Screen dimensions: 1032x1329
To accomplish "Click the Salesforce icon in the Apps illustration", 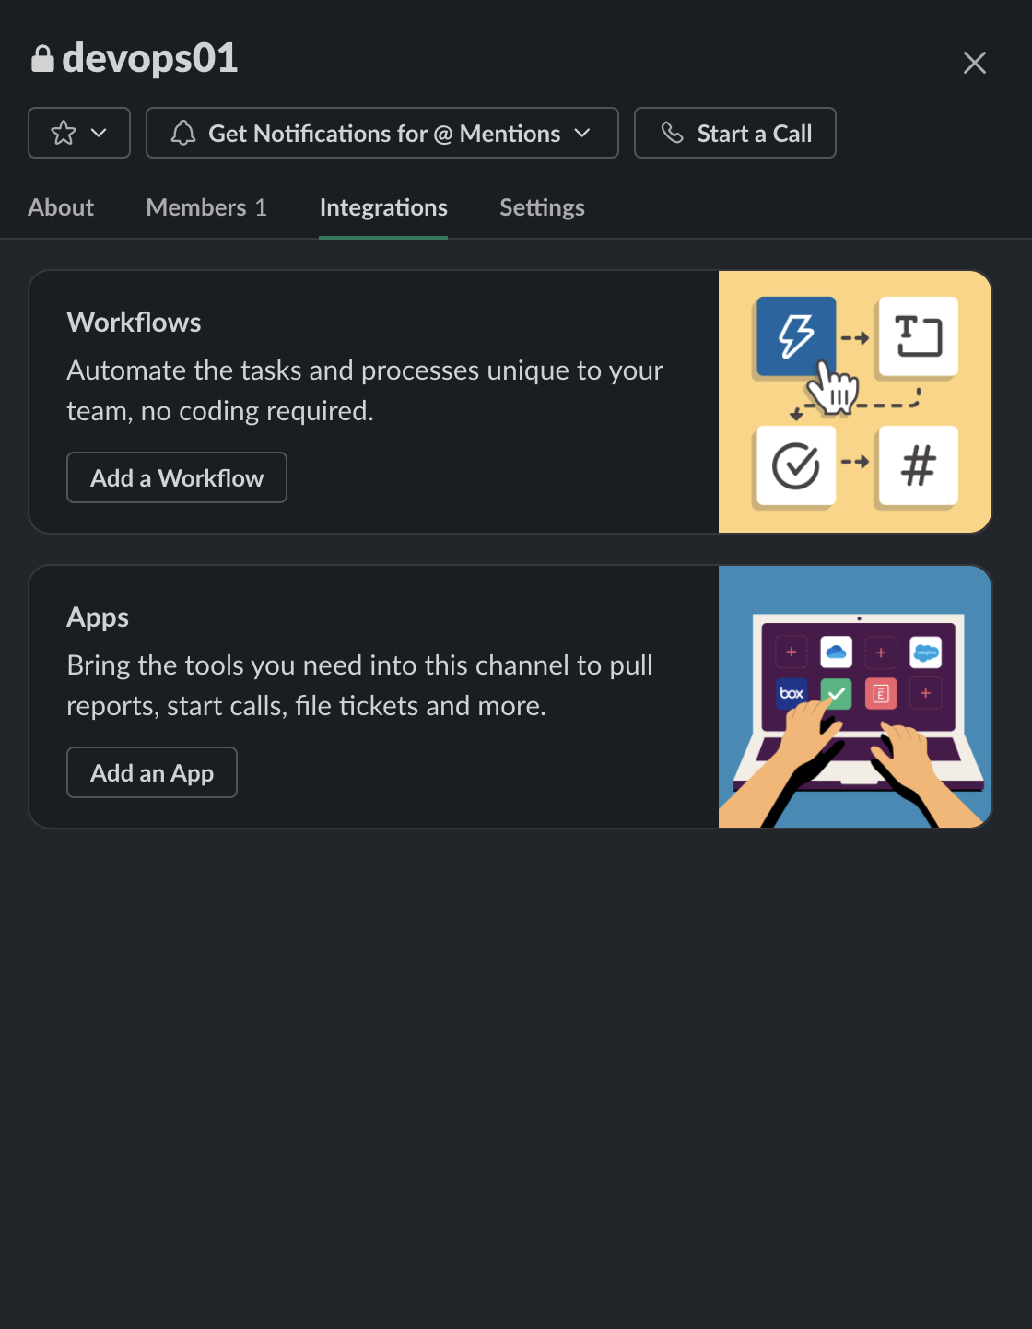I will point(924,652).
